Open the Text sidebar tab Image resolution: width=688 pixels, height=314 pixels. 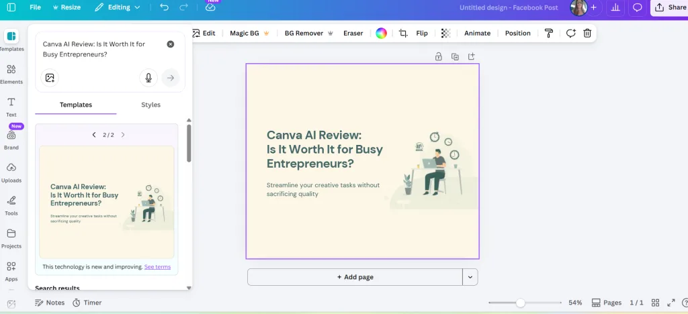point(11,107)
